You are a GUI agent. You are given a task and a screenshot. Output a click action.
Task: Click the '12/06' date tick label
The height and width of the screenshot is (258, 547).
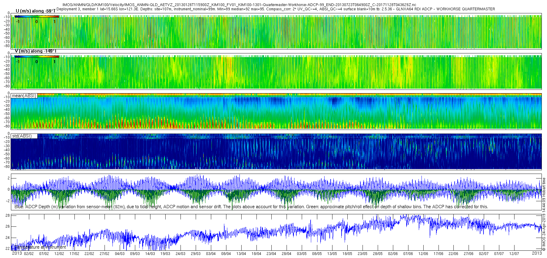coord(423,254)
